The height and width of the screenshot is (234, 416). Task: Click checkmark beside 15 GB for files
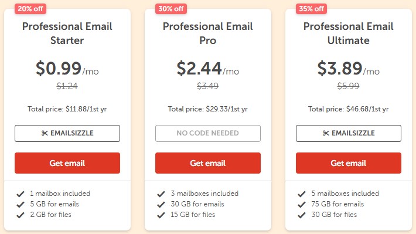pos(161,215)
